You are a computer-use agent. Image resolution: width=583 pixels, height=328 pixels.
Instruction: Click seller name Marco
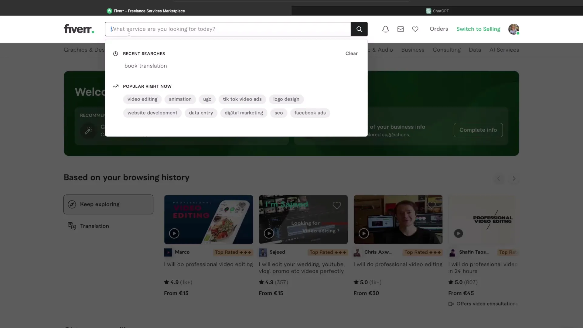click(x=182, y=252)
